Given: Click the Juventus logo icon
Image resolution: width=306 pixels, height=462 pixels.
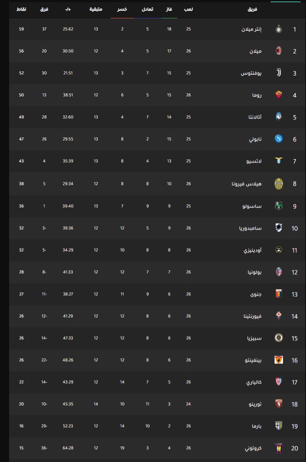Looking at the screenshot, I should [x=279, y=73].
